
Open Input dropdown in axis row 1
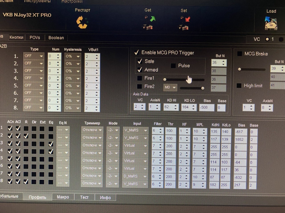click(x=135, y=130)
